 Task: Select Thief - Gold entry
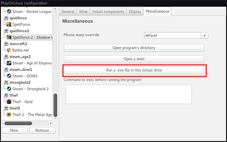22,102
